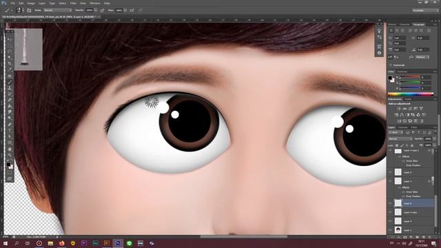Open Layer styles fx button at panel bottom
441x248 pixels.
coord(399,237)
